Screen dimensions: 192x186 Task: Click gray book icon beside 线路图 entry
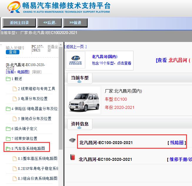click(x=72, y=140)
